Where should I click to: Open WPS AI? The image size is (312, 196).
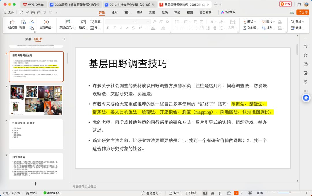pos(228,12)
